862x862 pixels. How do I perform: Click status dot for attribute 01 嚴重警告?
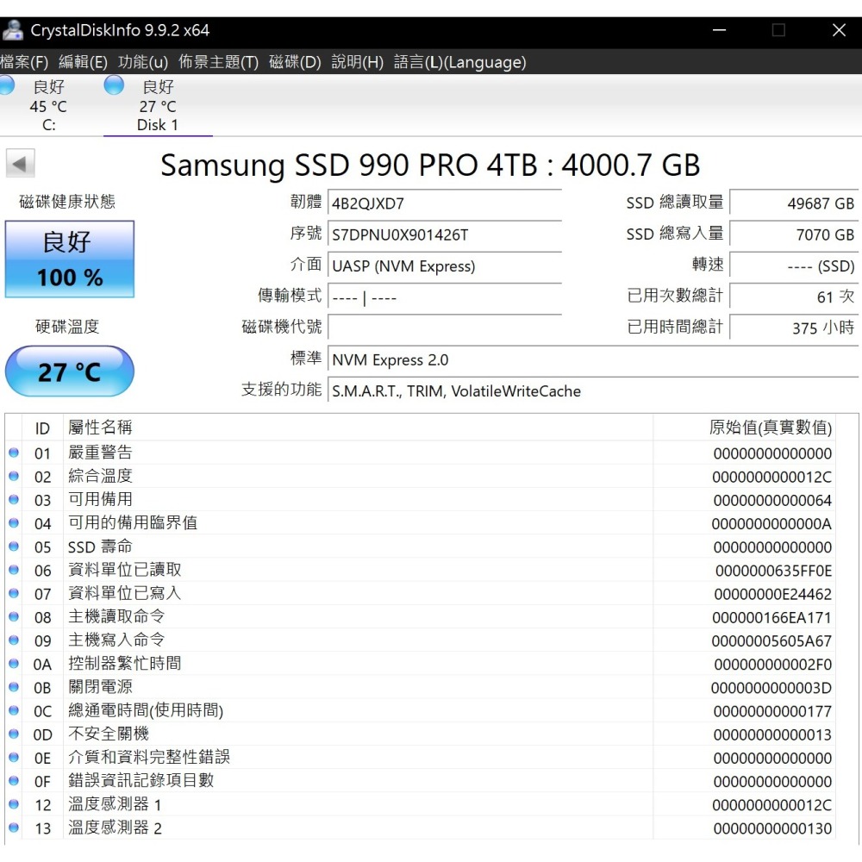click(x=14, y=453)
